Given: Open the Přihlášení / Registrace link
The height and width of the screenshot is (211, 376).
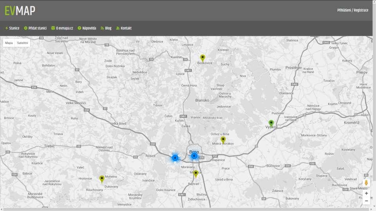Looking at the screenshot, I should pos(352,10).
